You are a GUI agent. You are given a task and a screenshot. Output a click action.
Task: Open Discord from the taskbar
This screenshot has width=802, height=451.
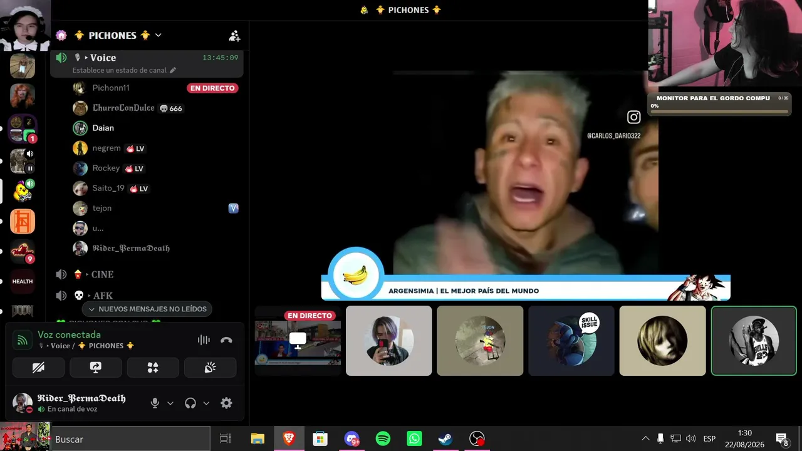352,439
